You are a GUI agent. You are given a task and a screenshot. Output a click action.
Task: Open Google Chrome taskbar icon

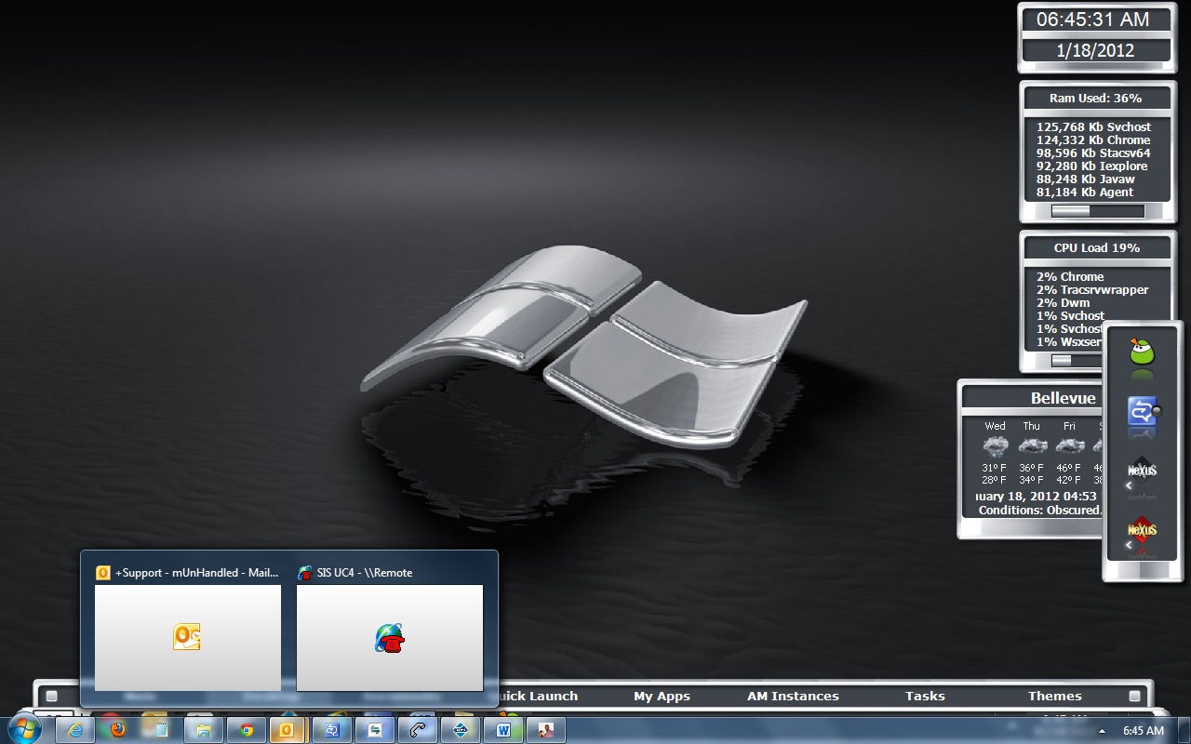[x=247, y=730]
